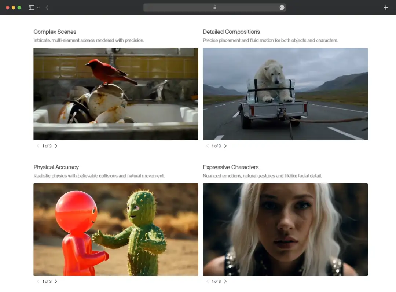Open a new tab with the plus icon
Viewport: 396px width, 292px height.
pos(385,7)
